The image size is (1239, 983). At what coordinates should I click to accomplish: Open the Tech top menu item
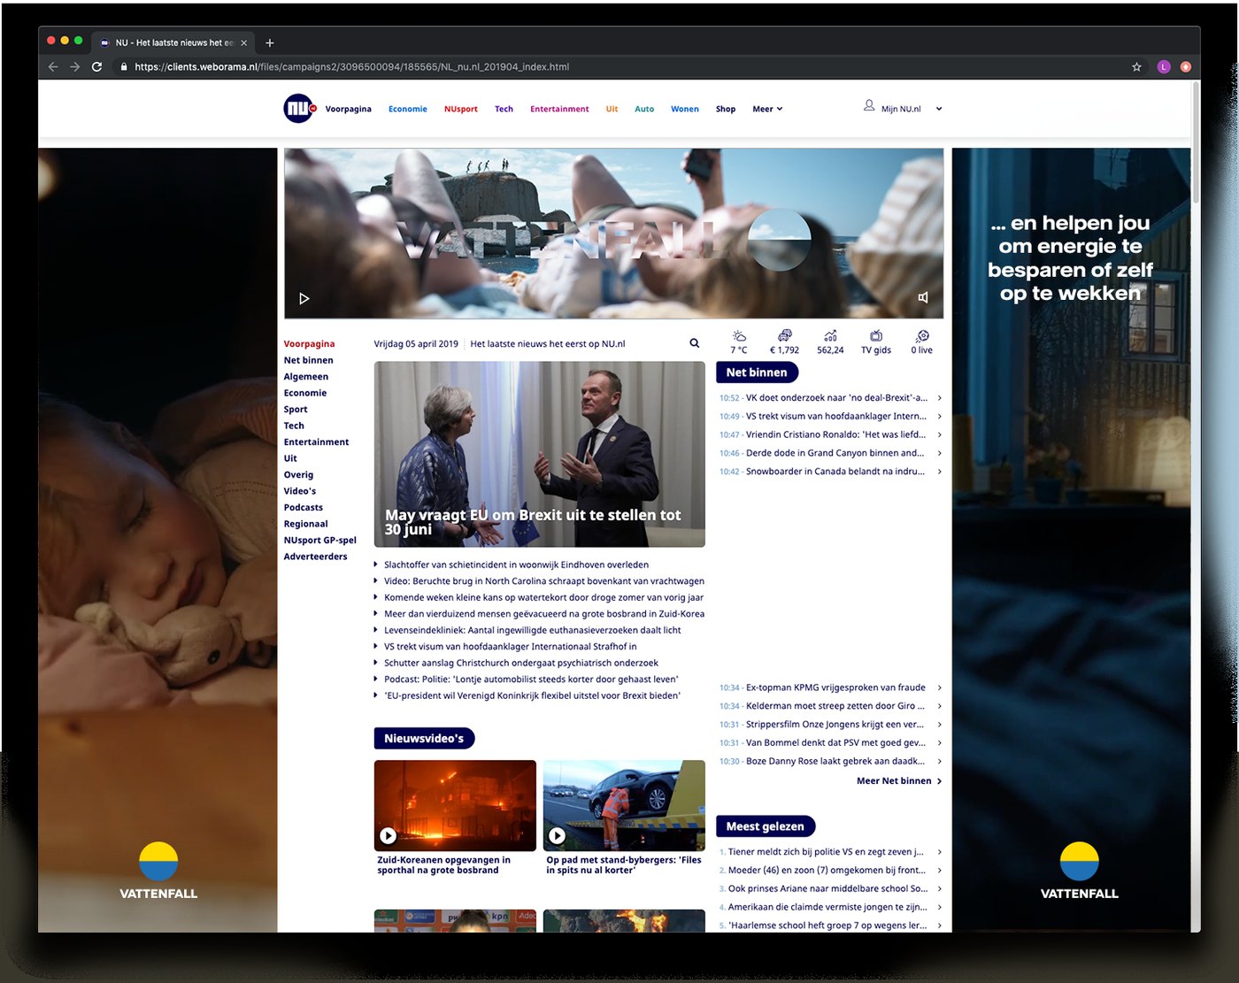click(x=504, y=109)
